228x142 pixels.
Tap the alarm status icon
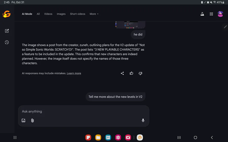coord(208,2)
